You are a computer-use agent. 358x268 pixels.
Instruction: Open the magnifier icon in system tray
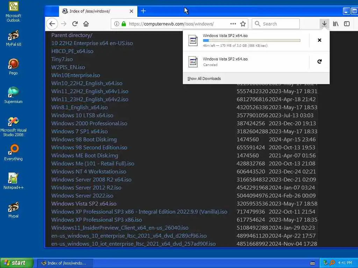tap(332, 263)
